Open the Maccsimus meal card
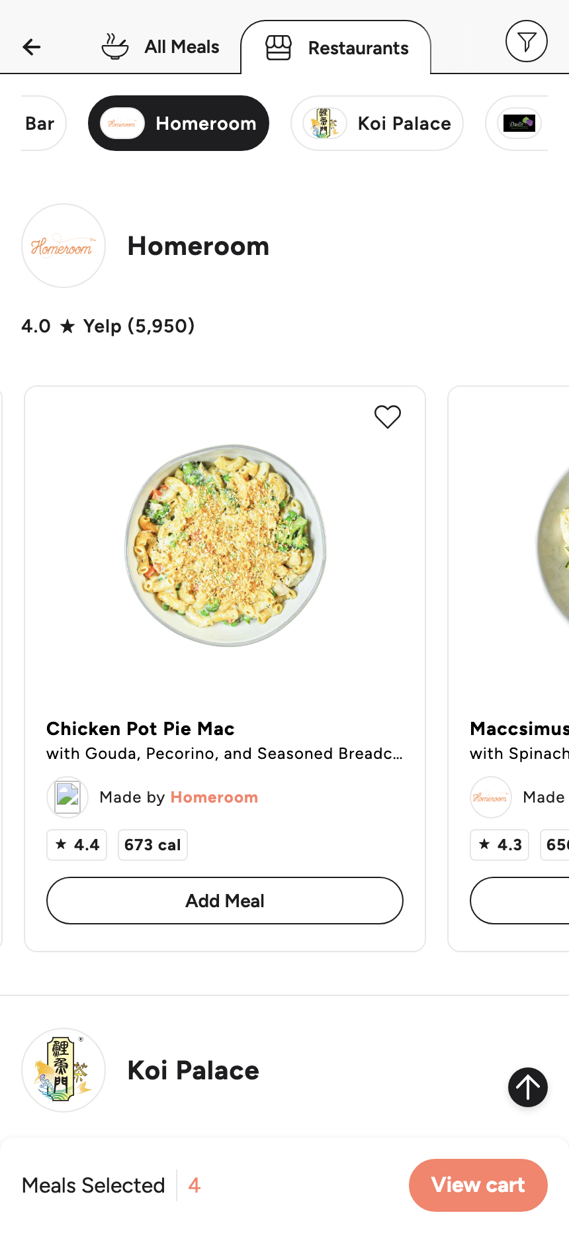This screenshot has height=1233, width=569. (509, 669)
